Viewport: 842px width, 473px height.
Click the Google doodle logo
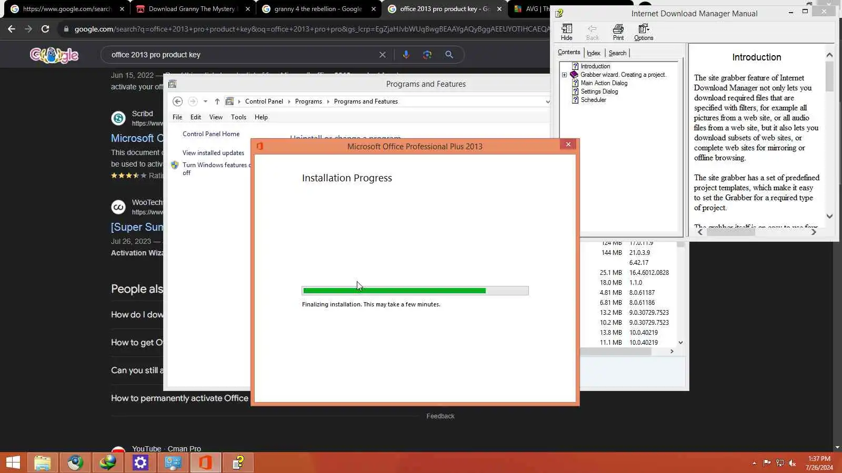tap(54, 55)
